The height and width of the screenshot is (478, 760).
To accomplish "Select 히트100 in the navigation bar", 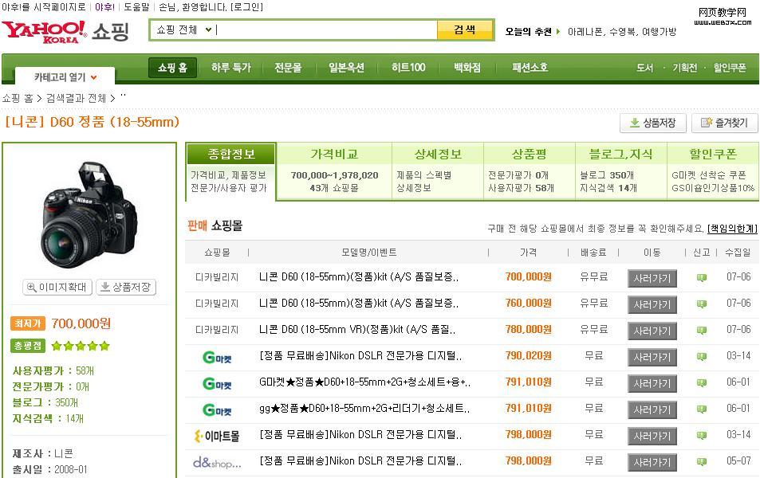I will (408, 68).
